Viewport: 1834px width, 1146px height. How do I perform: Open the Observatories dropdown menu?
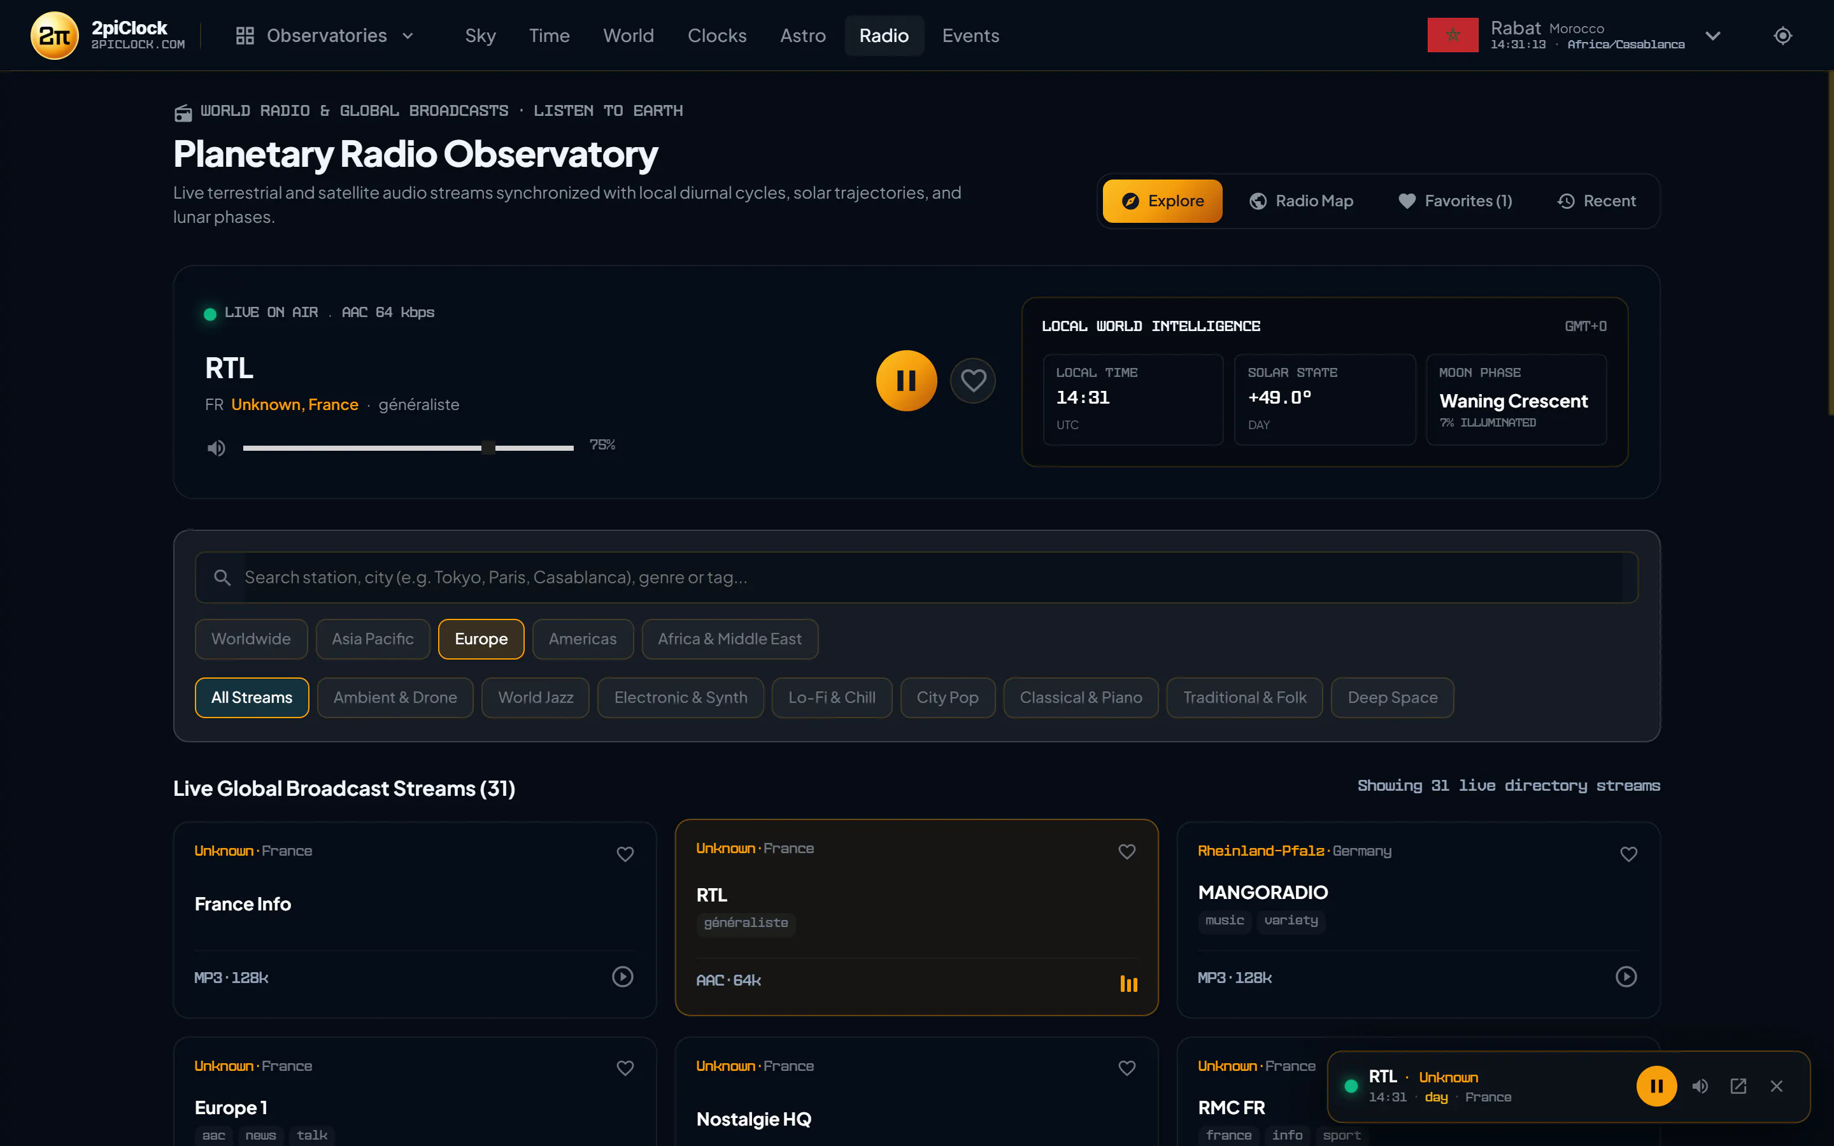pos(325,36)
